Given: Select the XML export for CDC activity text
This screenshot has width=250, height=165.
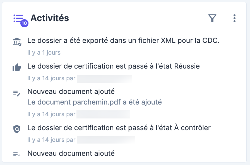Looking at the screenshot, I should (123, 41).
